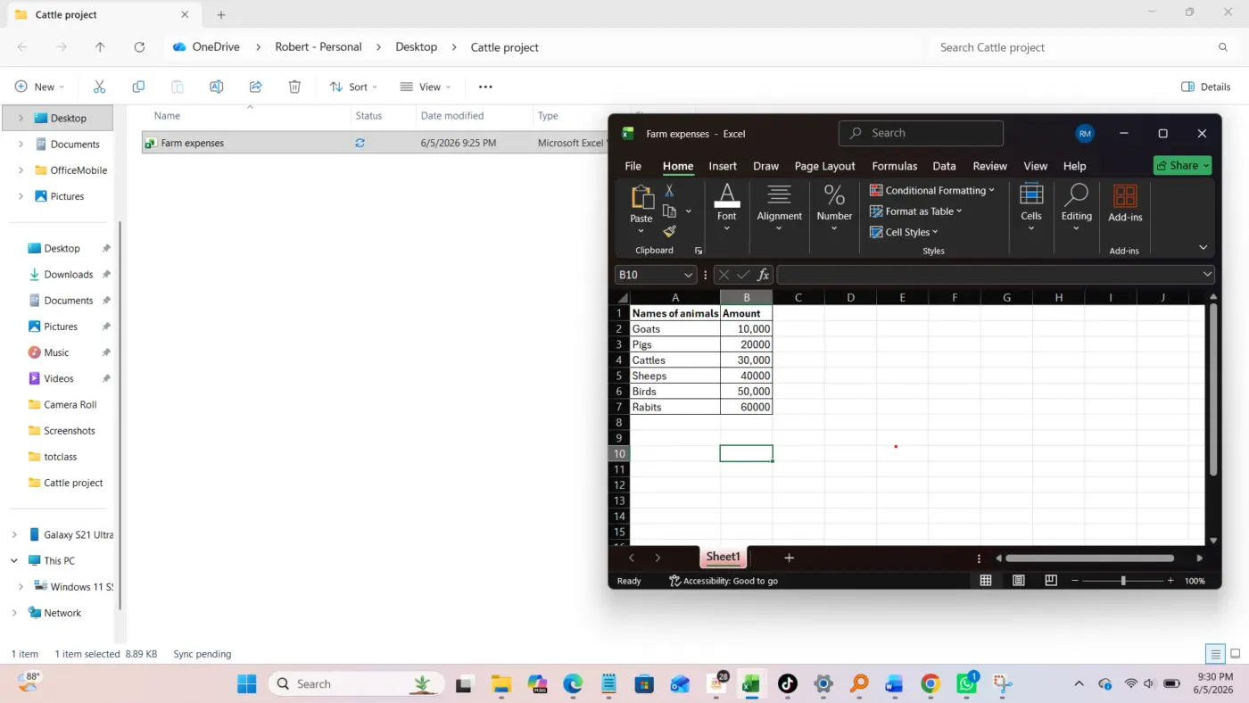Open the See more ellipsis in File Explorer

(485, 87)
